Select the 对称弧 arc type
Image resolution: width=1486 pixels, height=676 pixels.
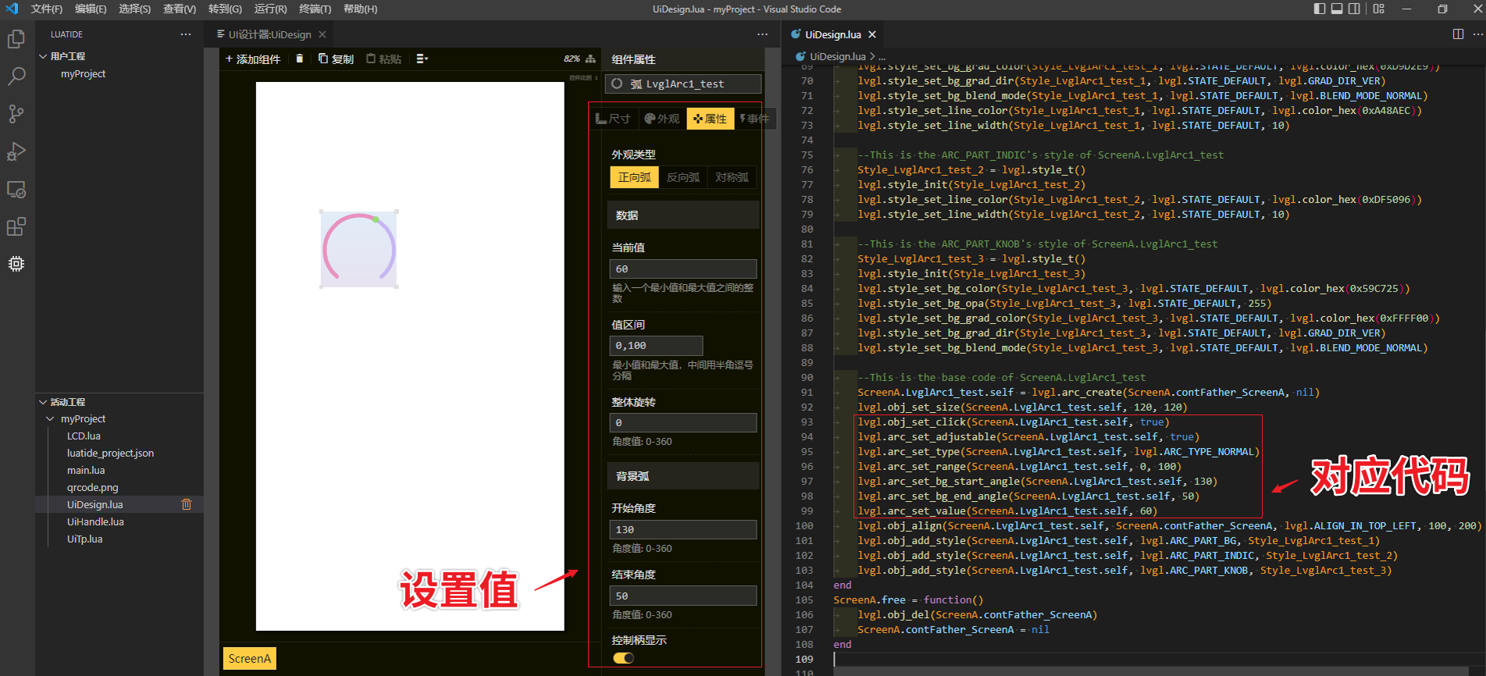(732, 177)
